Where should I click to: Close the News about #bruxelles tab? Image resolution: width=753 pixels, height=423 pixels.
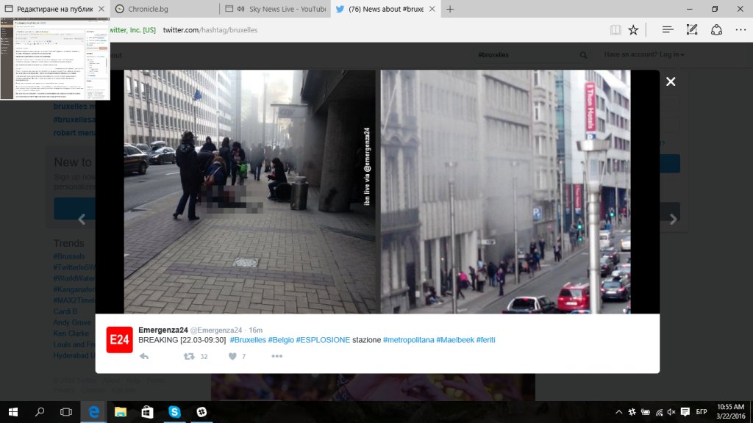pyautogui.click(x=432, y=9)
